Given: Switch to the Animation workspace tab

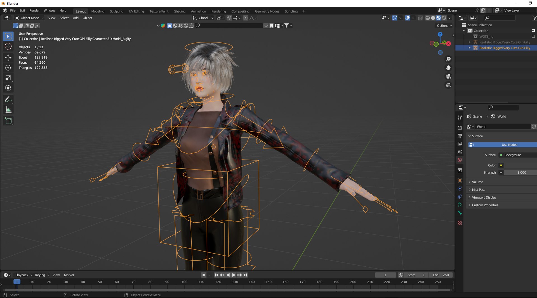Looking at the screenshot, I should pyautogui.click(x=198, y=11).
